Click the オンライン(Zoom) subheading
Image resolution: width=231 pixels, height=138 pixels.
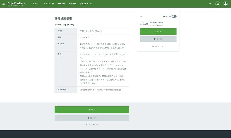64,25
